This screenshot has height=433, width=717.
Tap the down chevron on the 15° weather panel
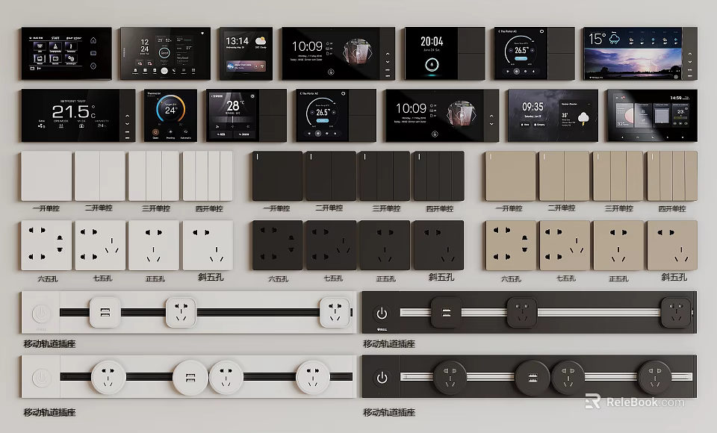pyautogui.click(x=689, y=62)
